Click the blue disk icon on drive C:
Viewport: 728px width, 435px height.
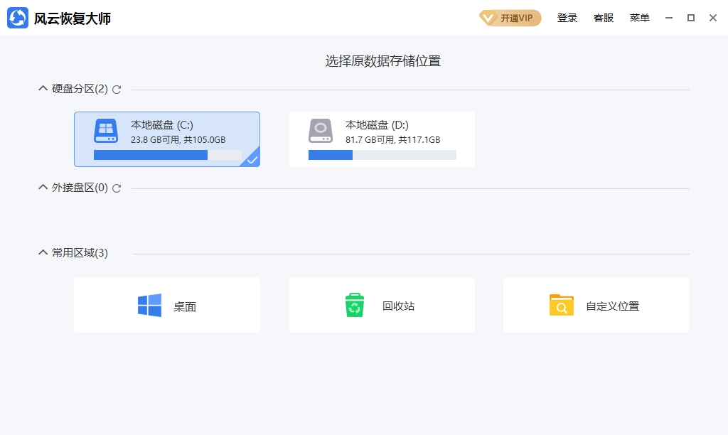pos(106,131)
